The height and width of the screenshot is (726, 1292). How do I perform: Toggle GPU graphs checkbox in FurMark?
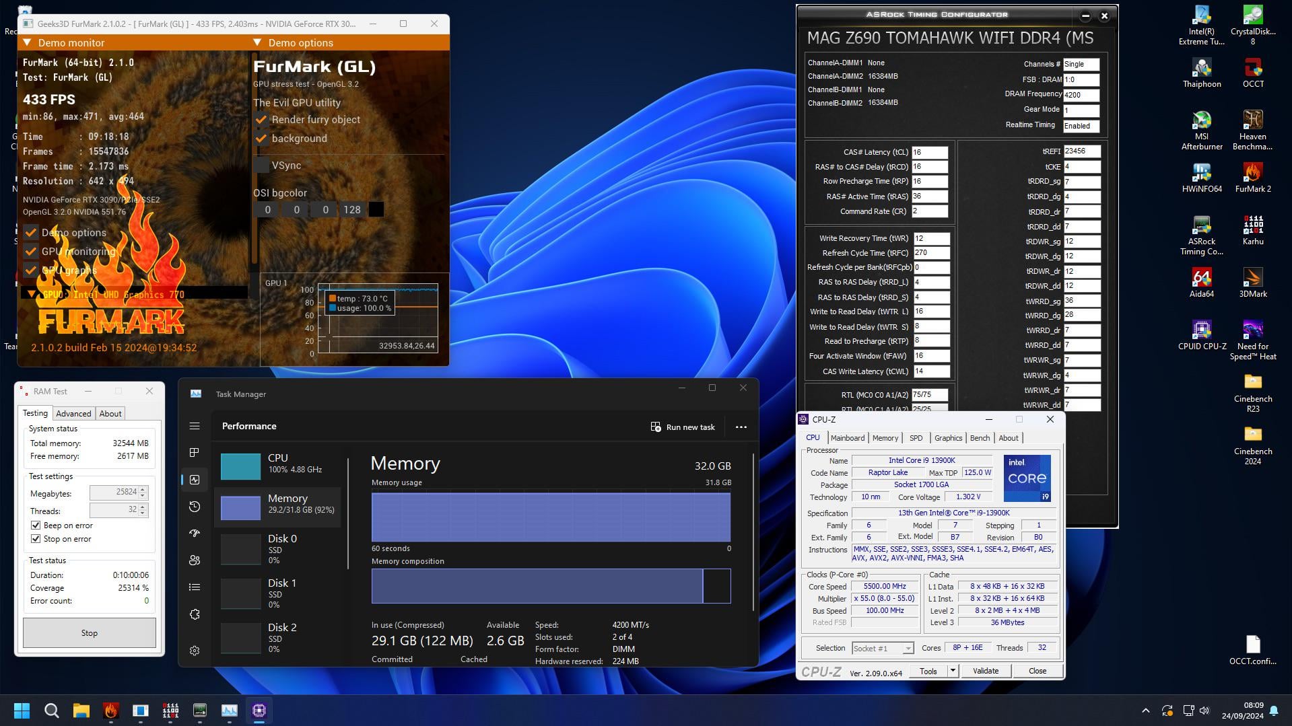tap(31, 270)
